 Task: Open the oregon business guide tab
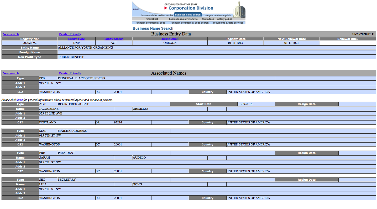coord(218,15)
